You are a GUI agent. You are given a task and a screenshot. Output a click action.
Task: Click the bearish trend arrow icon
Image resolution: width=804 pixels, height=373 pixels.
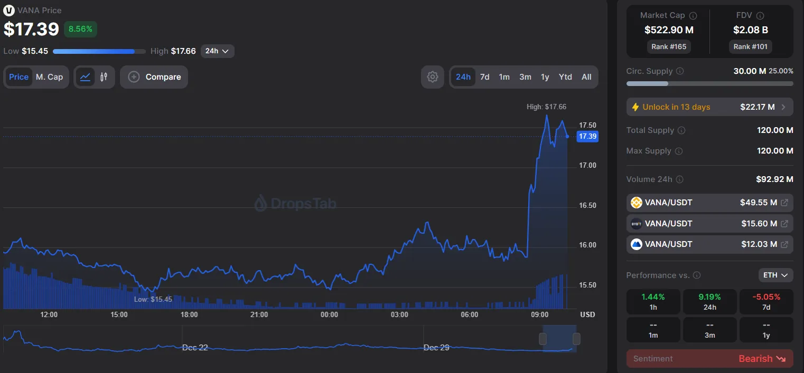[781, 359]
